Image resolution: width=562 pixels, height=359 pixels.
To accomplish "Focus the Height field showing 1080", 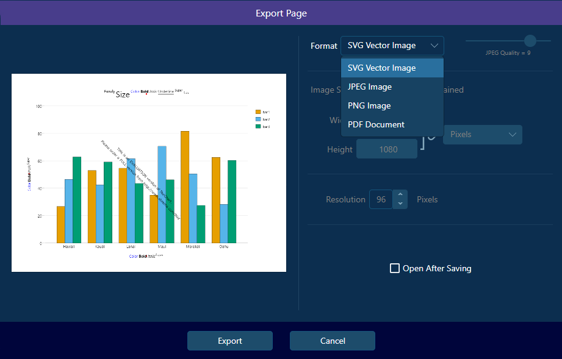I will point(387,149).
